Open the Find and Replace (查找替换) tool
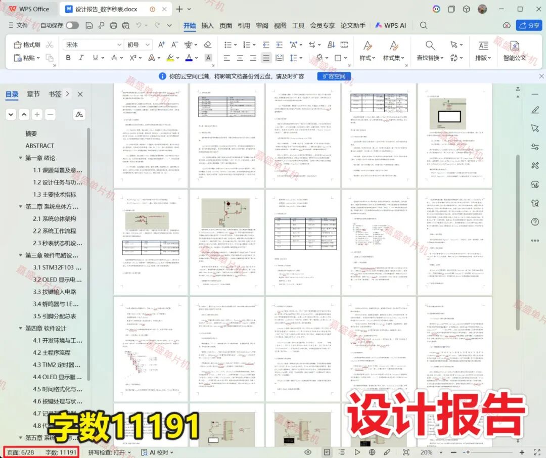The image size is (546, 458). pos(430,51)
